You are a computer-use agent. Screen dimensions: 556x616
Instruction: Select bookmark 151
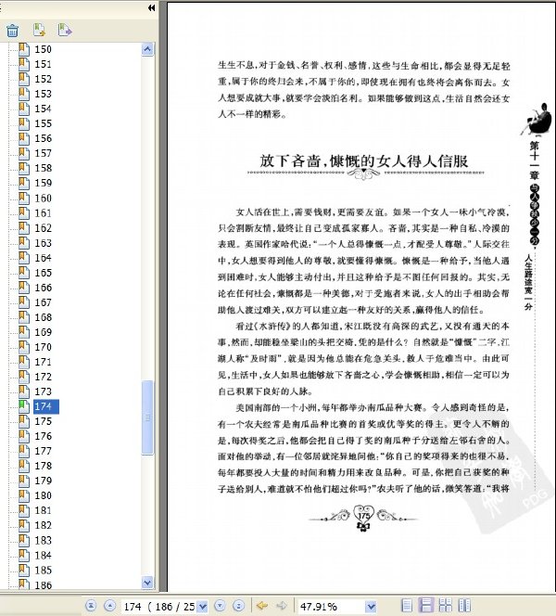point(43,64)
